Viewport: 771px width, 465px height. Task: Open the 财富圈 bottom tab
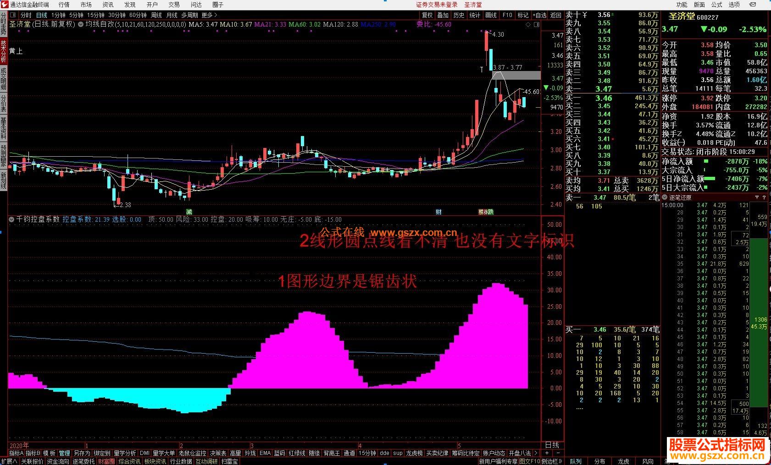point(106,461)
